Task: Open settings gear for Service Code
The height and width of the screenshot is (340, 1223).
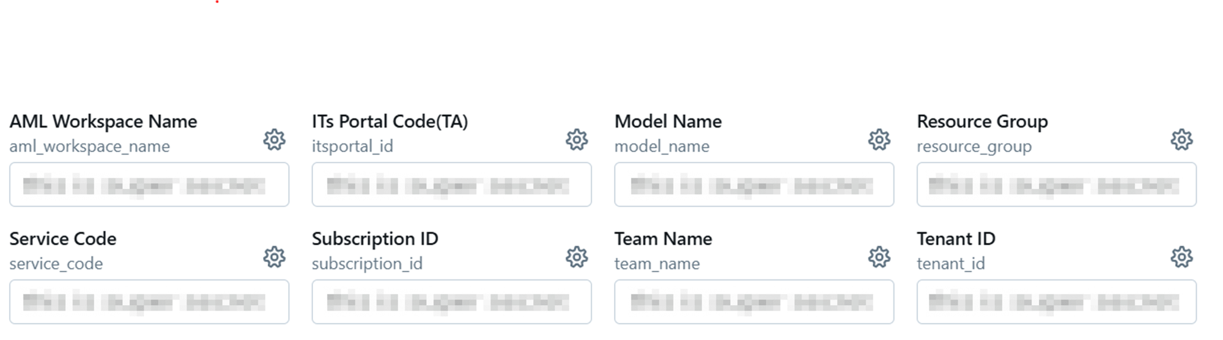Action: pyautogui.click(x=274, y=257)
